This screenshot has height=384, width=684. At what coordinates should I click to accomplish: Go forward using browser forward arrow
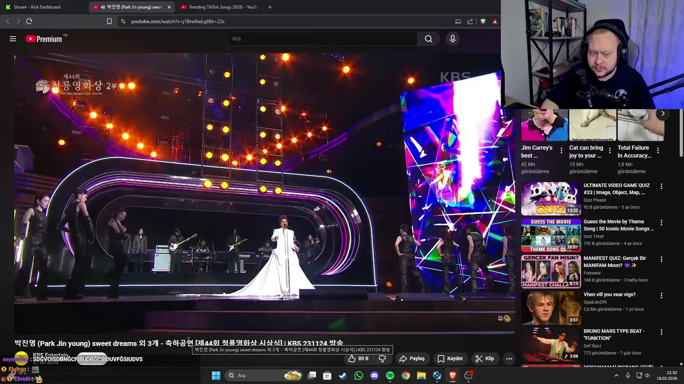pyautogui.click(x=18, y=21)
